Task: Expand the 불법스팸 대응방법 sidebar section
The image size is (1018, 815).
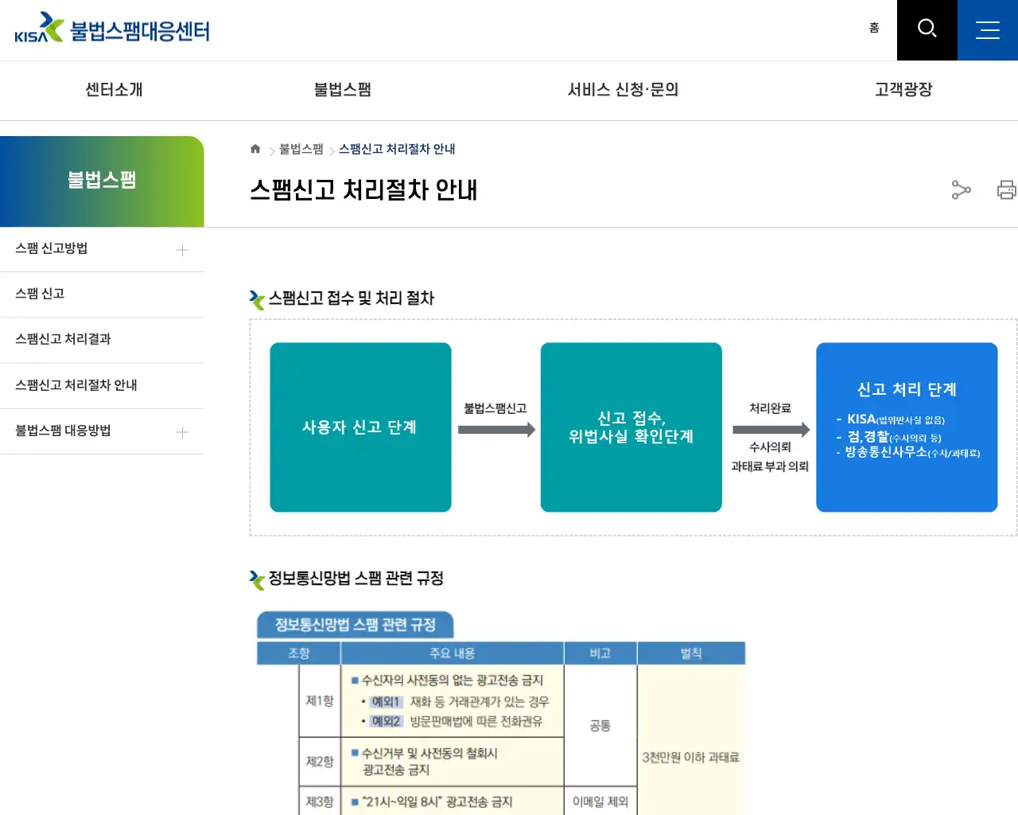Action: click(x=181, y=431)
